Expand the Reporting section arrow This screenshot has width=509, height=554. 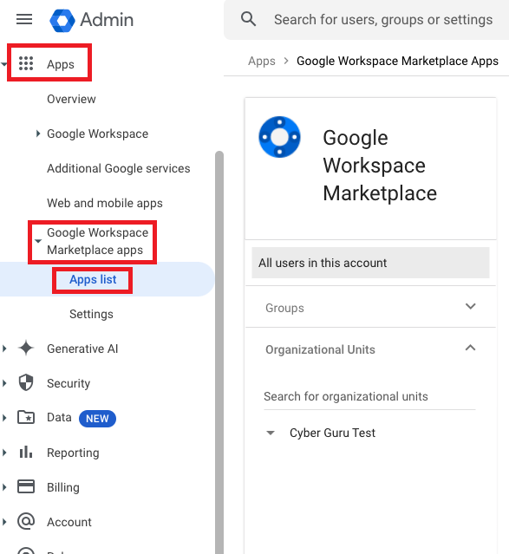[x=4, y=453]
